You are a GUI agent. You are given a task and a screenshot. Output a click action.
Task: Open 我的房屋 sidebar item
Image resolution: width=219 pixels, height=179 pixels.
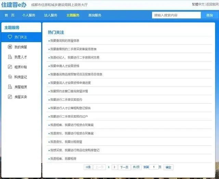coord(21,47)
